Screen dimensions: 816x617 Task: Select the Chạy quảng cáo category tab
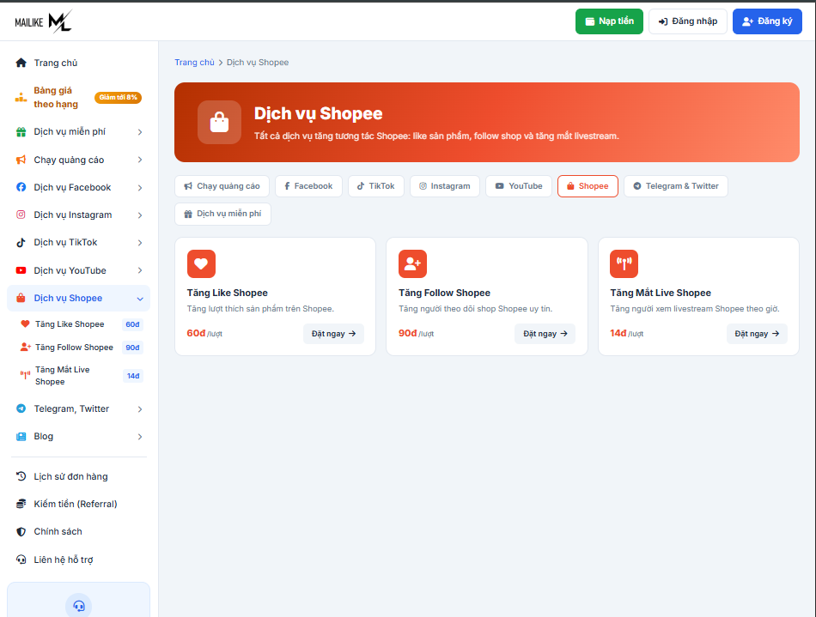(x=222, y=186)
